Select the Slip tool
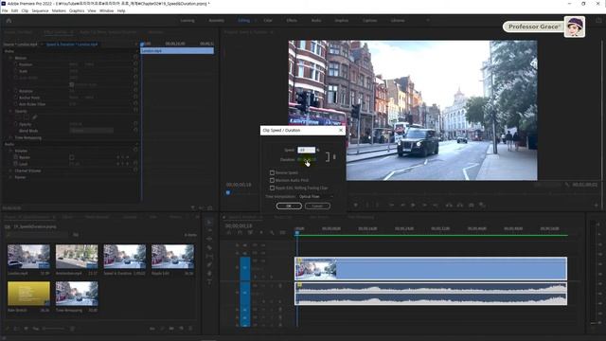The image size is (606, 341). coord(209,256)
